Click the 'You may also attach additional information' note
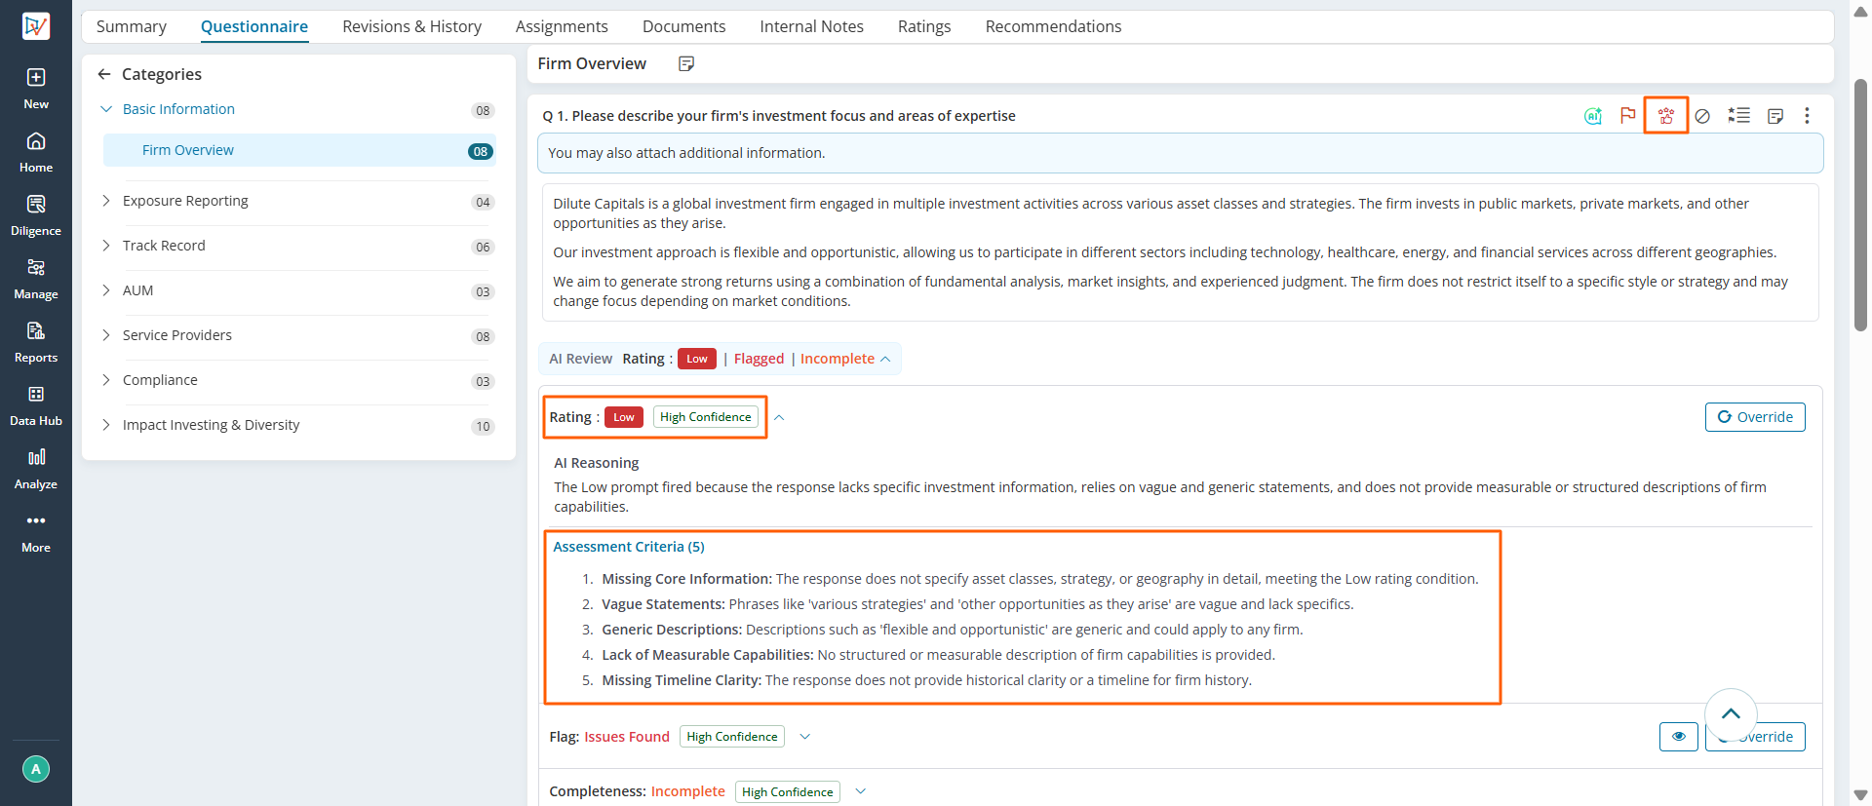The height and width of the screenshot is (806, 1872). click(x=1180, y=153)
